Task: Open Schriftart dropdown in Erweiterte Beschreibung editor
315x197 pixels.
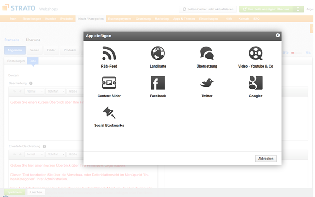Action: [x=55, y=154]
